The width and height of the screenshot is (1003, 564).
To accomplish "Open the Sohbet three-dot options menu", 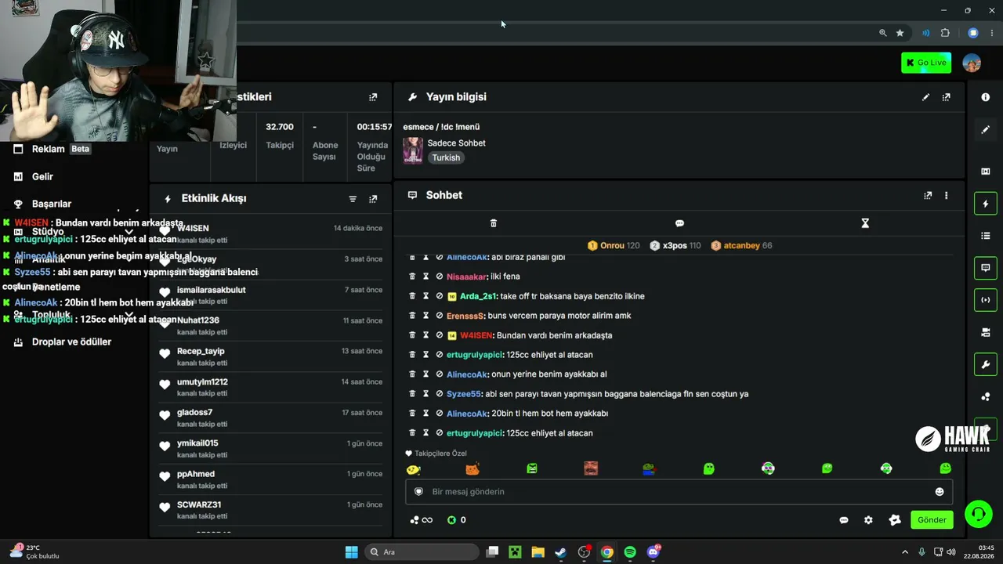I will pos(946,195).
